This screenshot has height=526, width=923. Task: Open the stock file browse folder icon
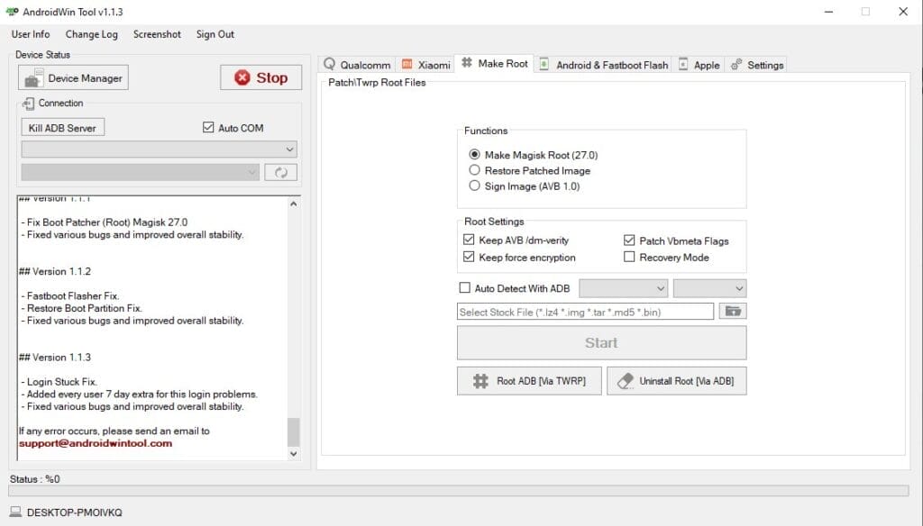(734, 311)
